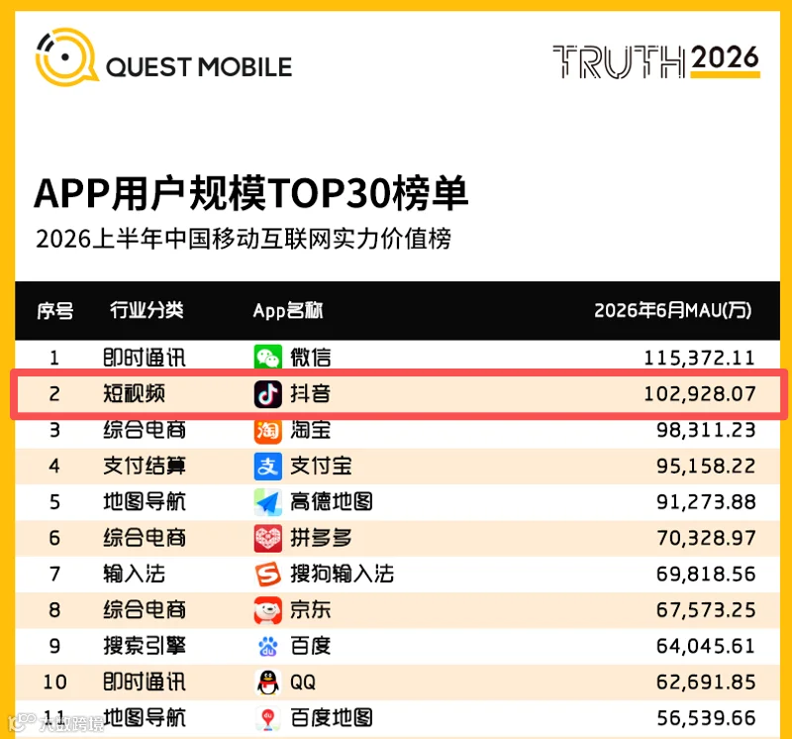The image size is (792, 739).
Task: Click the app name 京东
Action: click(x=311, y=610)
